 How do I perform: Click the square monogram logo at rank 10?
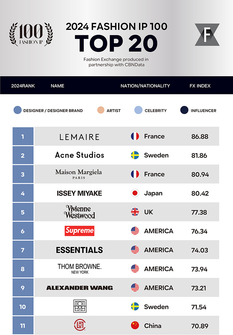click(80, 306)
